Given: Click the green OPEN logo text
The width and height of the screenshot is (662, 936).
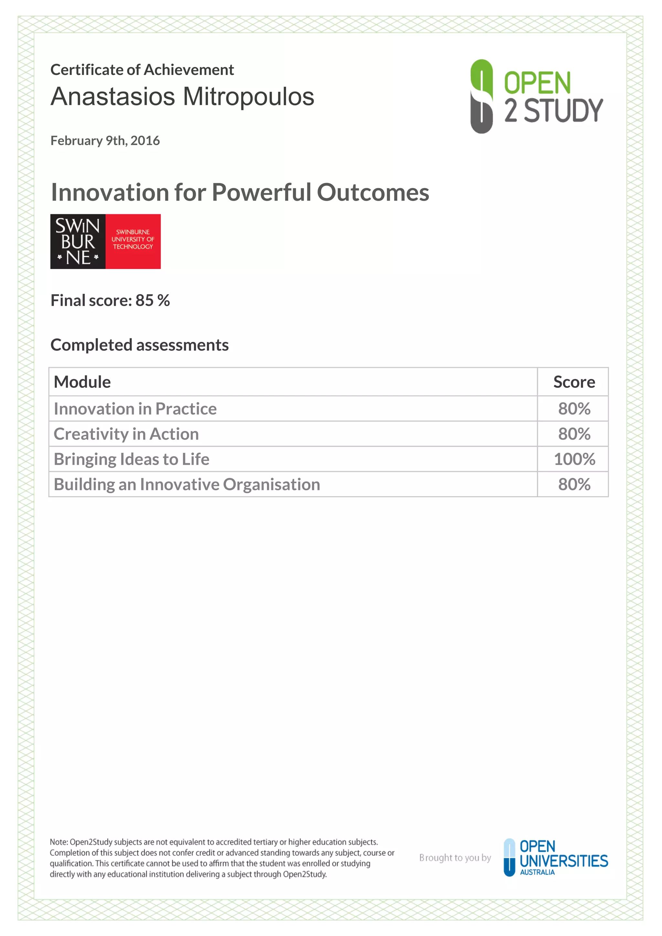Looking at the screenshot, I should point(537,83).
